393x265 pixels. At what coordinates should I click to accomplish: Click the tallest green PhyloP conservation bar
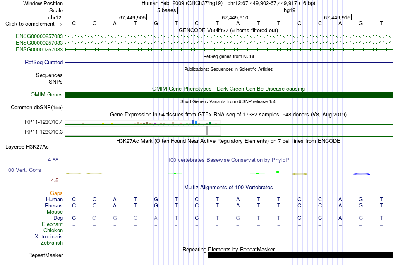click(x=278, y=172)
